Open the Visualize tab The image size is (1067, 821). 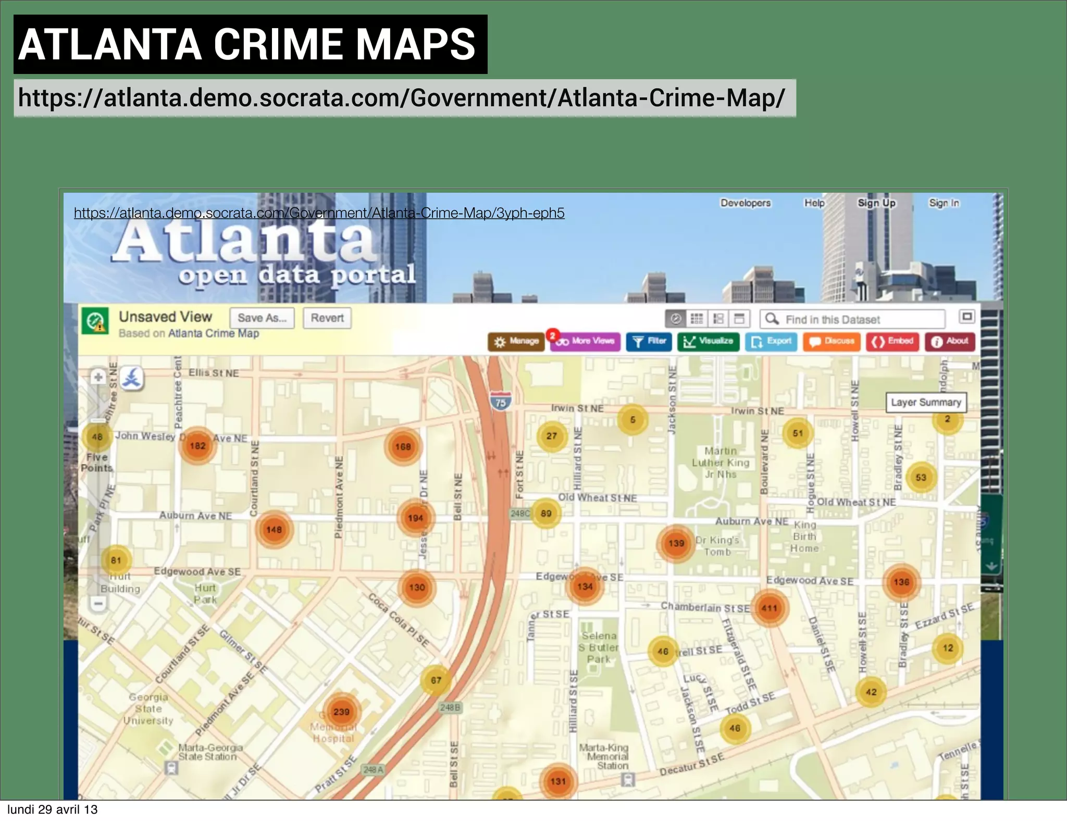click(708, 341)
